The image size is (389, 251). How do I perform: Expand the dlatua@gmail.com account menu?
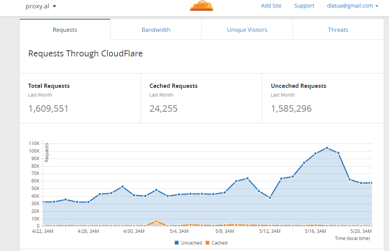(353, 6)
